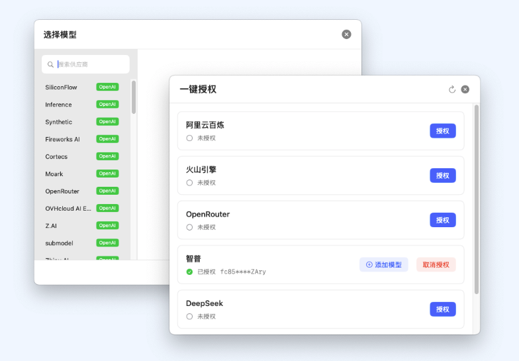Viewport: 519px width, 361px height.
Task: Select Inference in the provider list
Action: (58, 105)
